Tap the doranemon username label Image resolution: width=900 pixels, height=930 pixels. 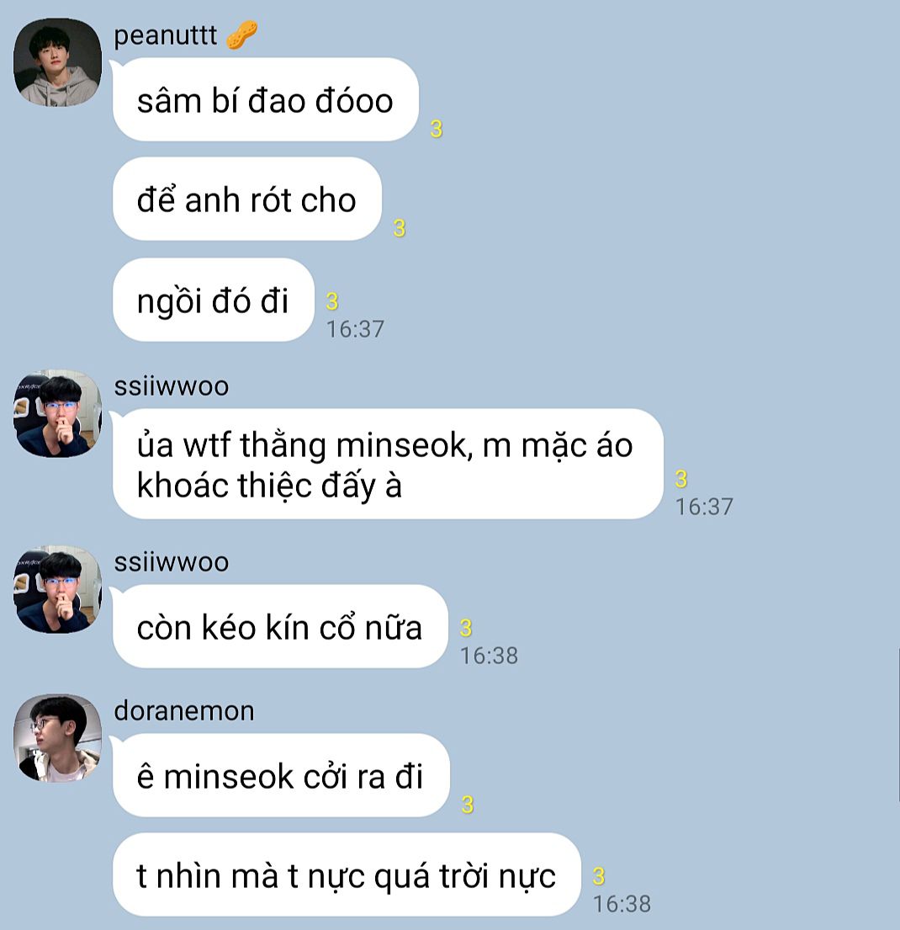click(184, 710)
